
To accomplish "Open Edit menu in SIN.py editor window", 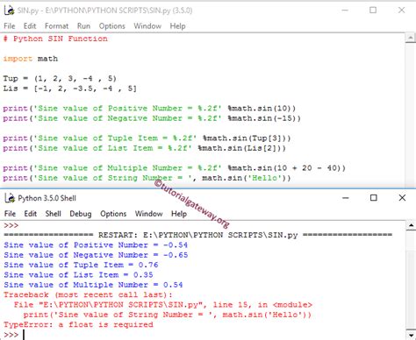I will pyautogui.click(x=30, y=26).
